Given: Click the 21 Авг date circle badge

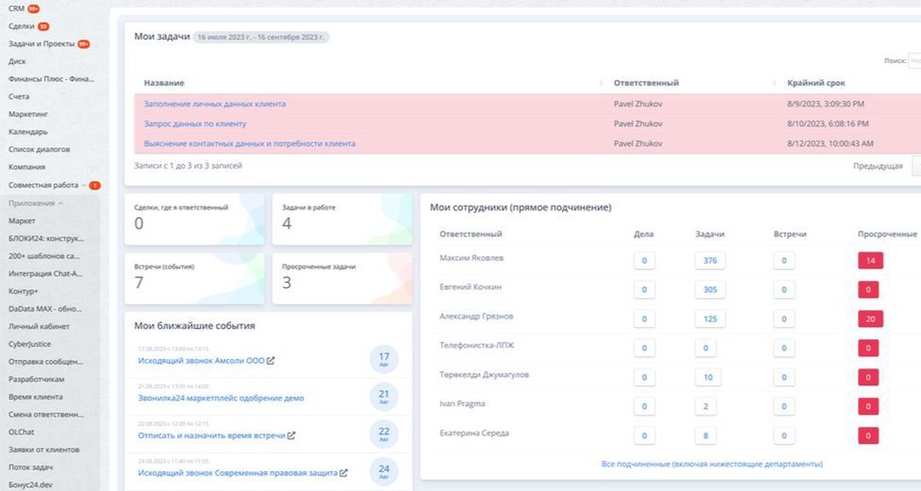Looking at the screenshot, I should [x=383, y=397].
